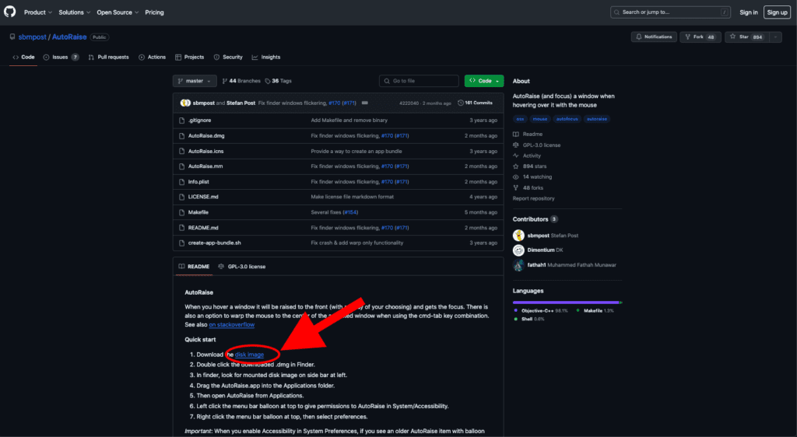The width and height of the screenshot is (797, 437).
Task: View the 14 watching link
Action: click(x=532, y=177)
